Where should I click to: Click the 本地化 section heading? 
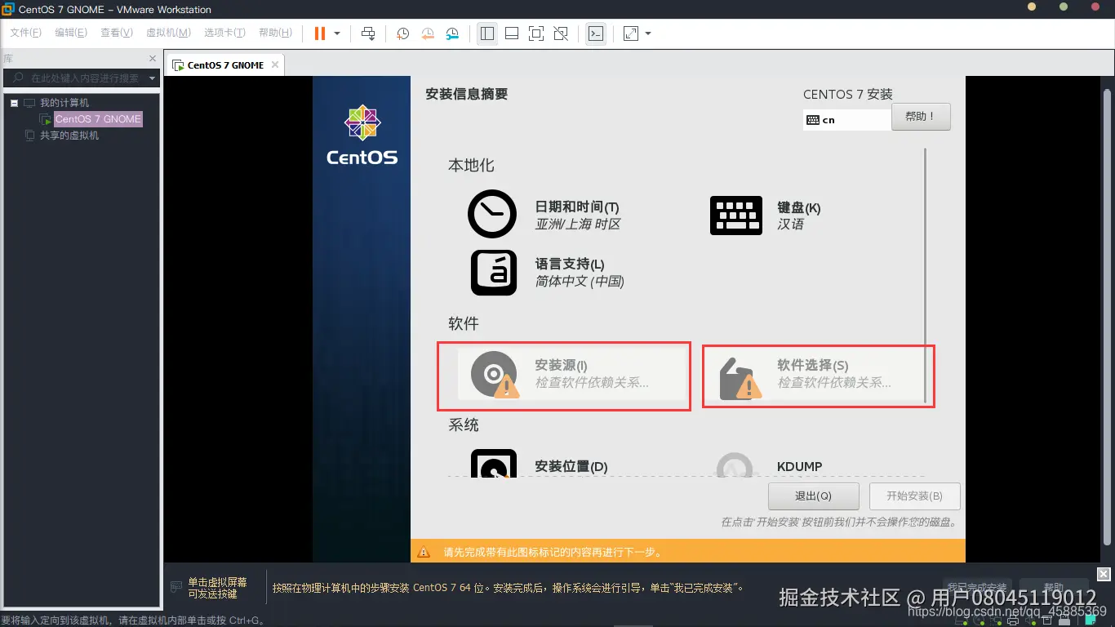[x=471, y=165]
